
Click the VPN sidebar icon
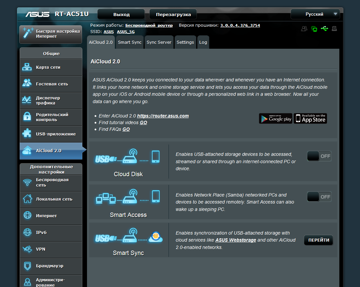coord(27,249)
